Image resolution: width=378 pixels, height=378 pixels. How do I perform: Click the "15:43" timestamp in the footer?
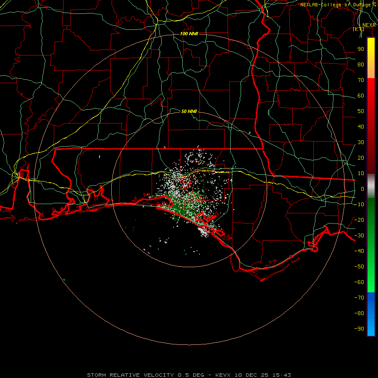[x=282, y=375]
